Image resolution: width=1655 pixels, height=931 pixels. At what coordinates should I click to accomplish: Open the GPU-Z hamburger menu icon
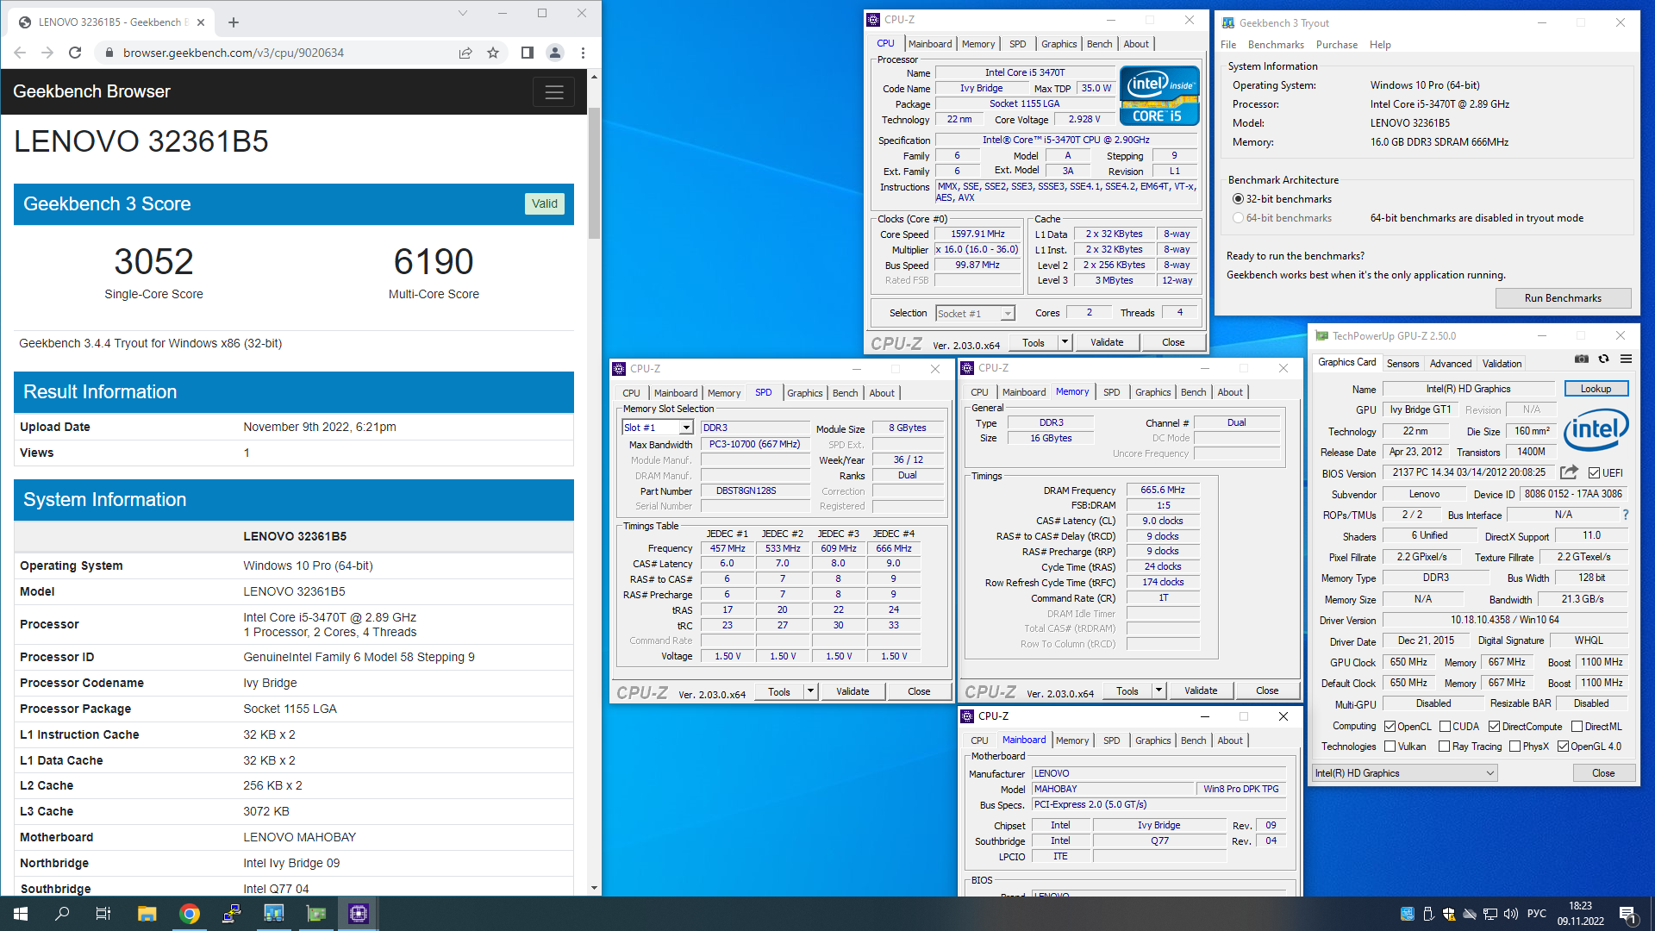click(1626, 359)
